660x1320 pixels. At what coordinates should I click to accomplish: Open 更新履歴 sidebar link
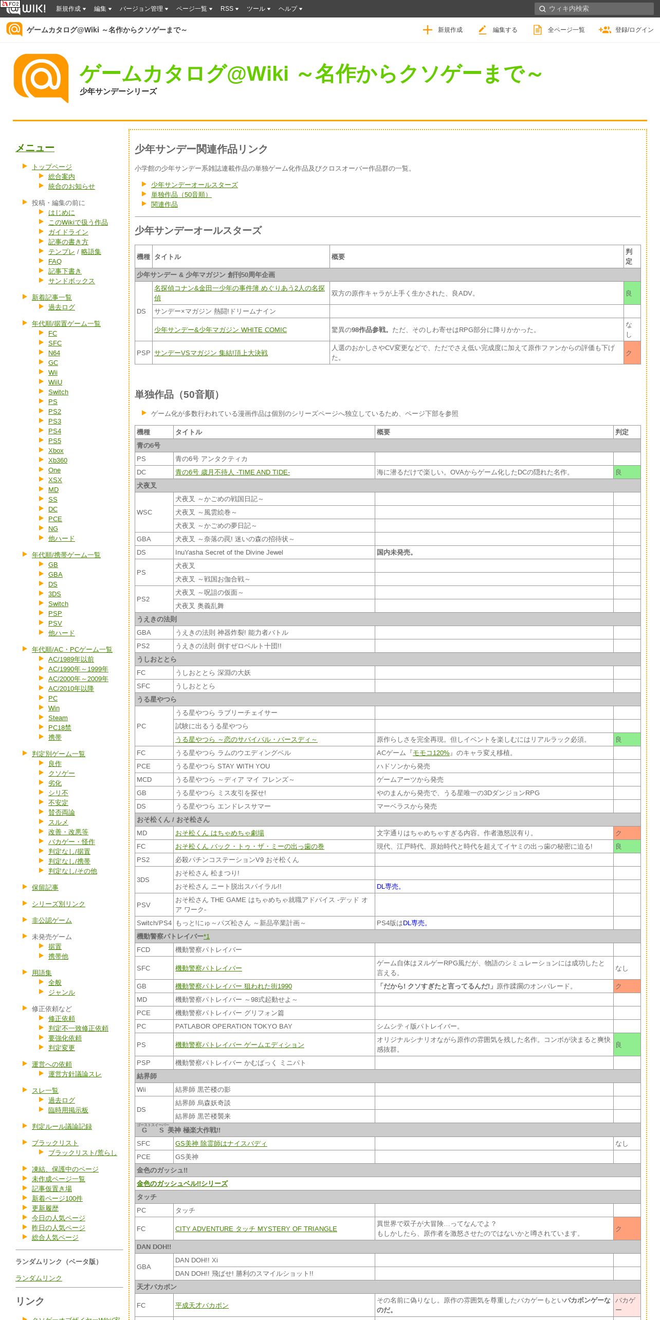point(45,1208)
